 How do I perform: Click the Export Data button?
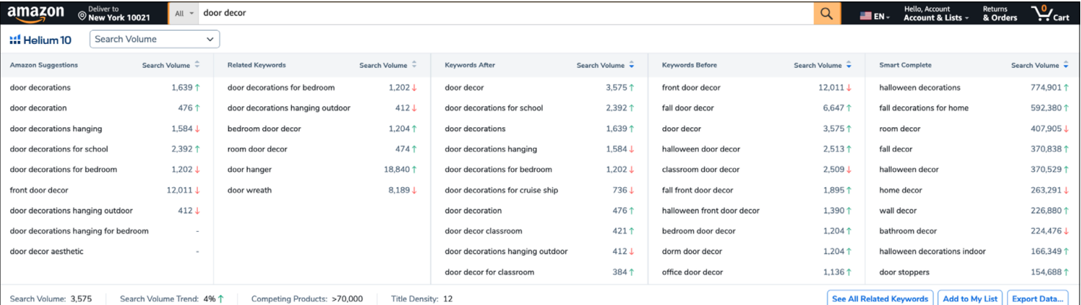1037,298
